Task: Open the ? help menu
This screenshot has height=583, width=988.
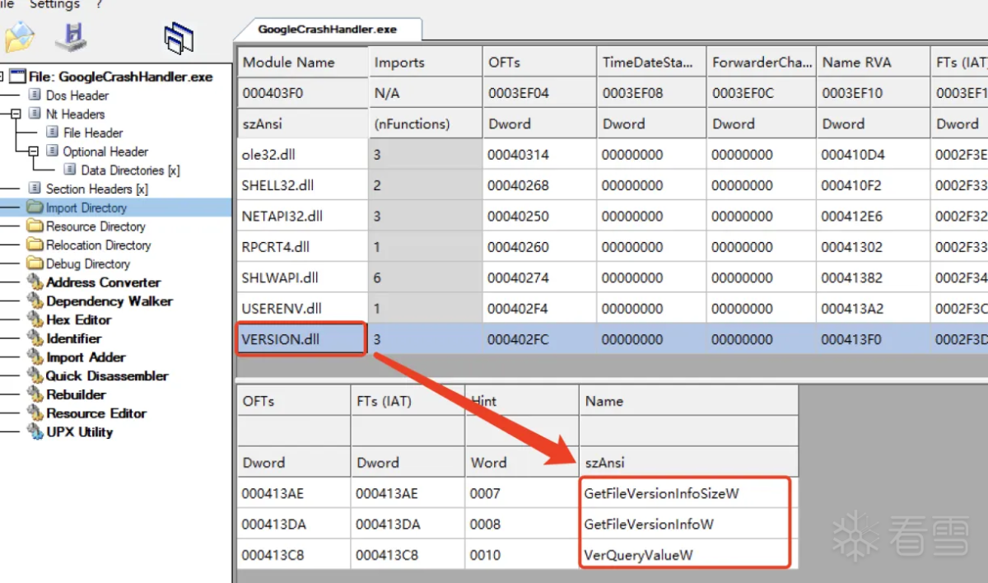Action: pos(99,4)
